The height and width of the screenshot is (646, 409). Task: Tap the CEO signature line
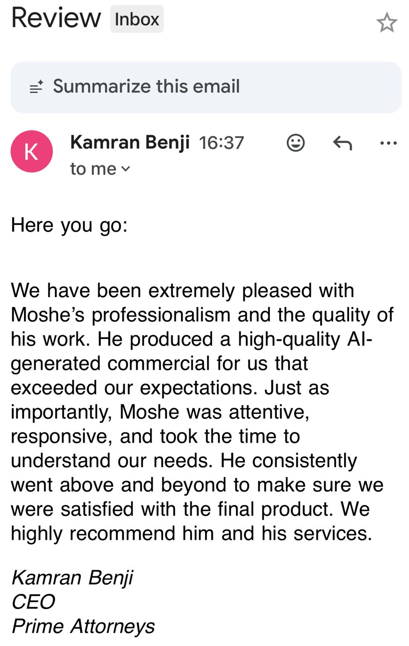tap(33, 602)
